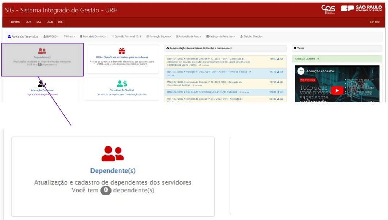This screenshot has width=388, height=220.
Task: Go to the HOME menu item
Action: click(x=15, y=22)
